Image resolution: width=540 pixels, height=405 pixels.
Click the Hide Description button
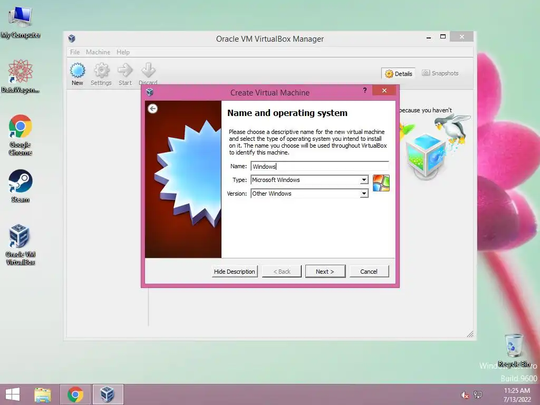coord(235,272)
